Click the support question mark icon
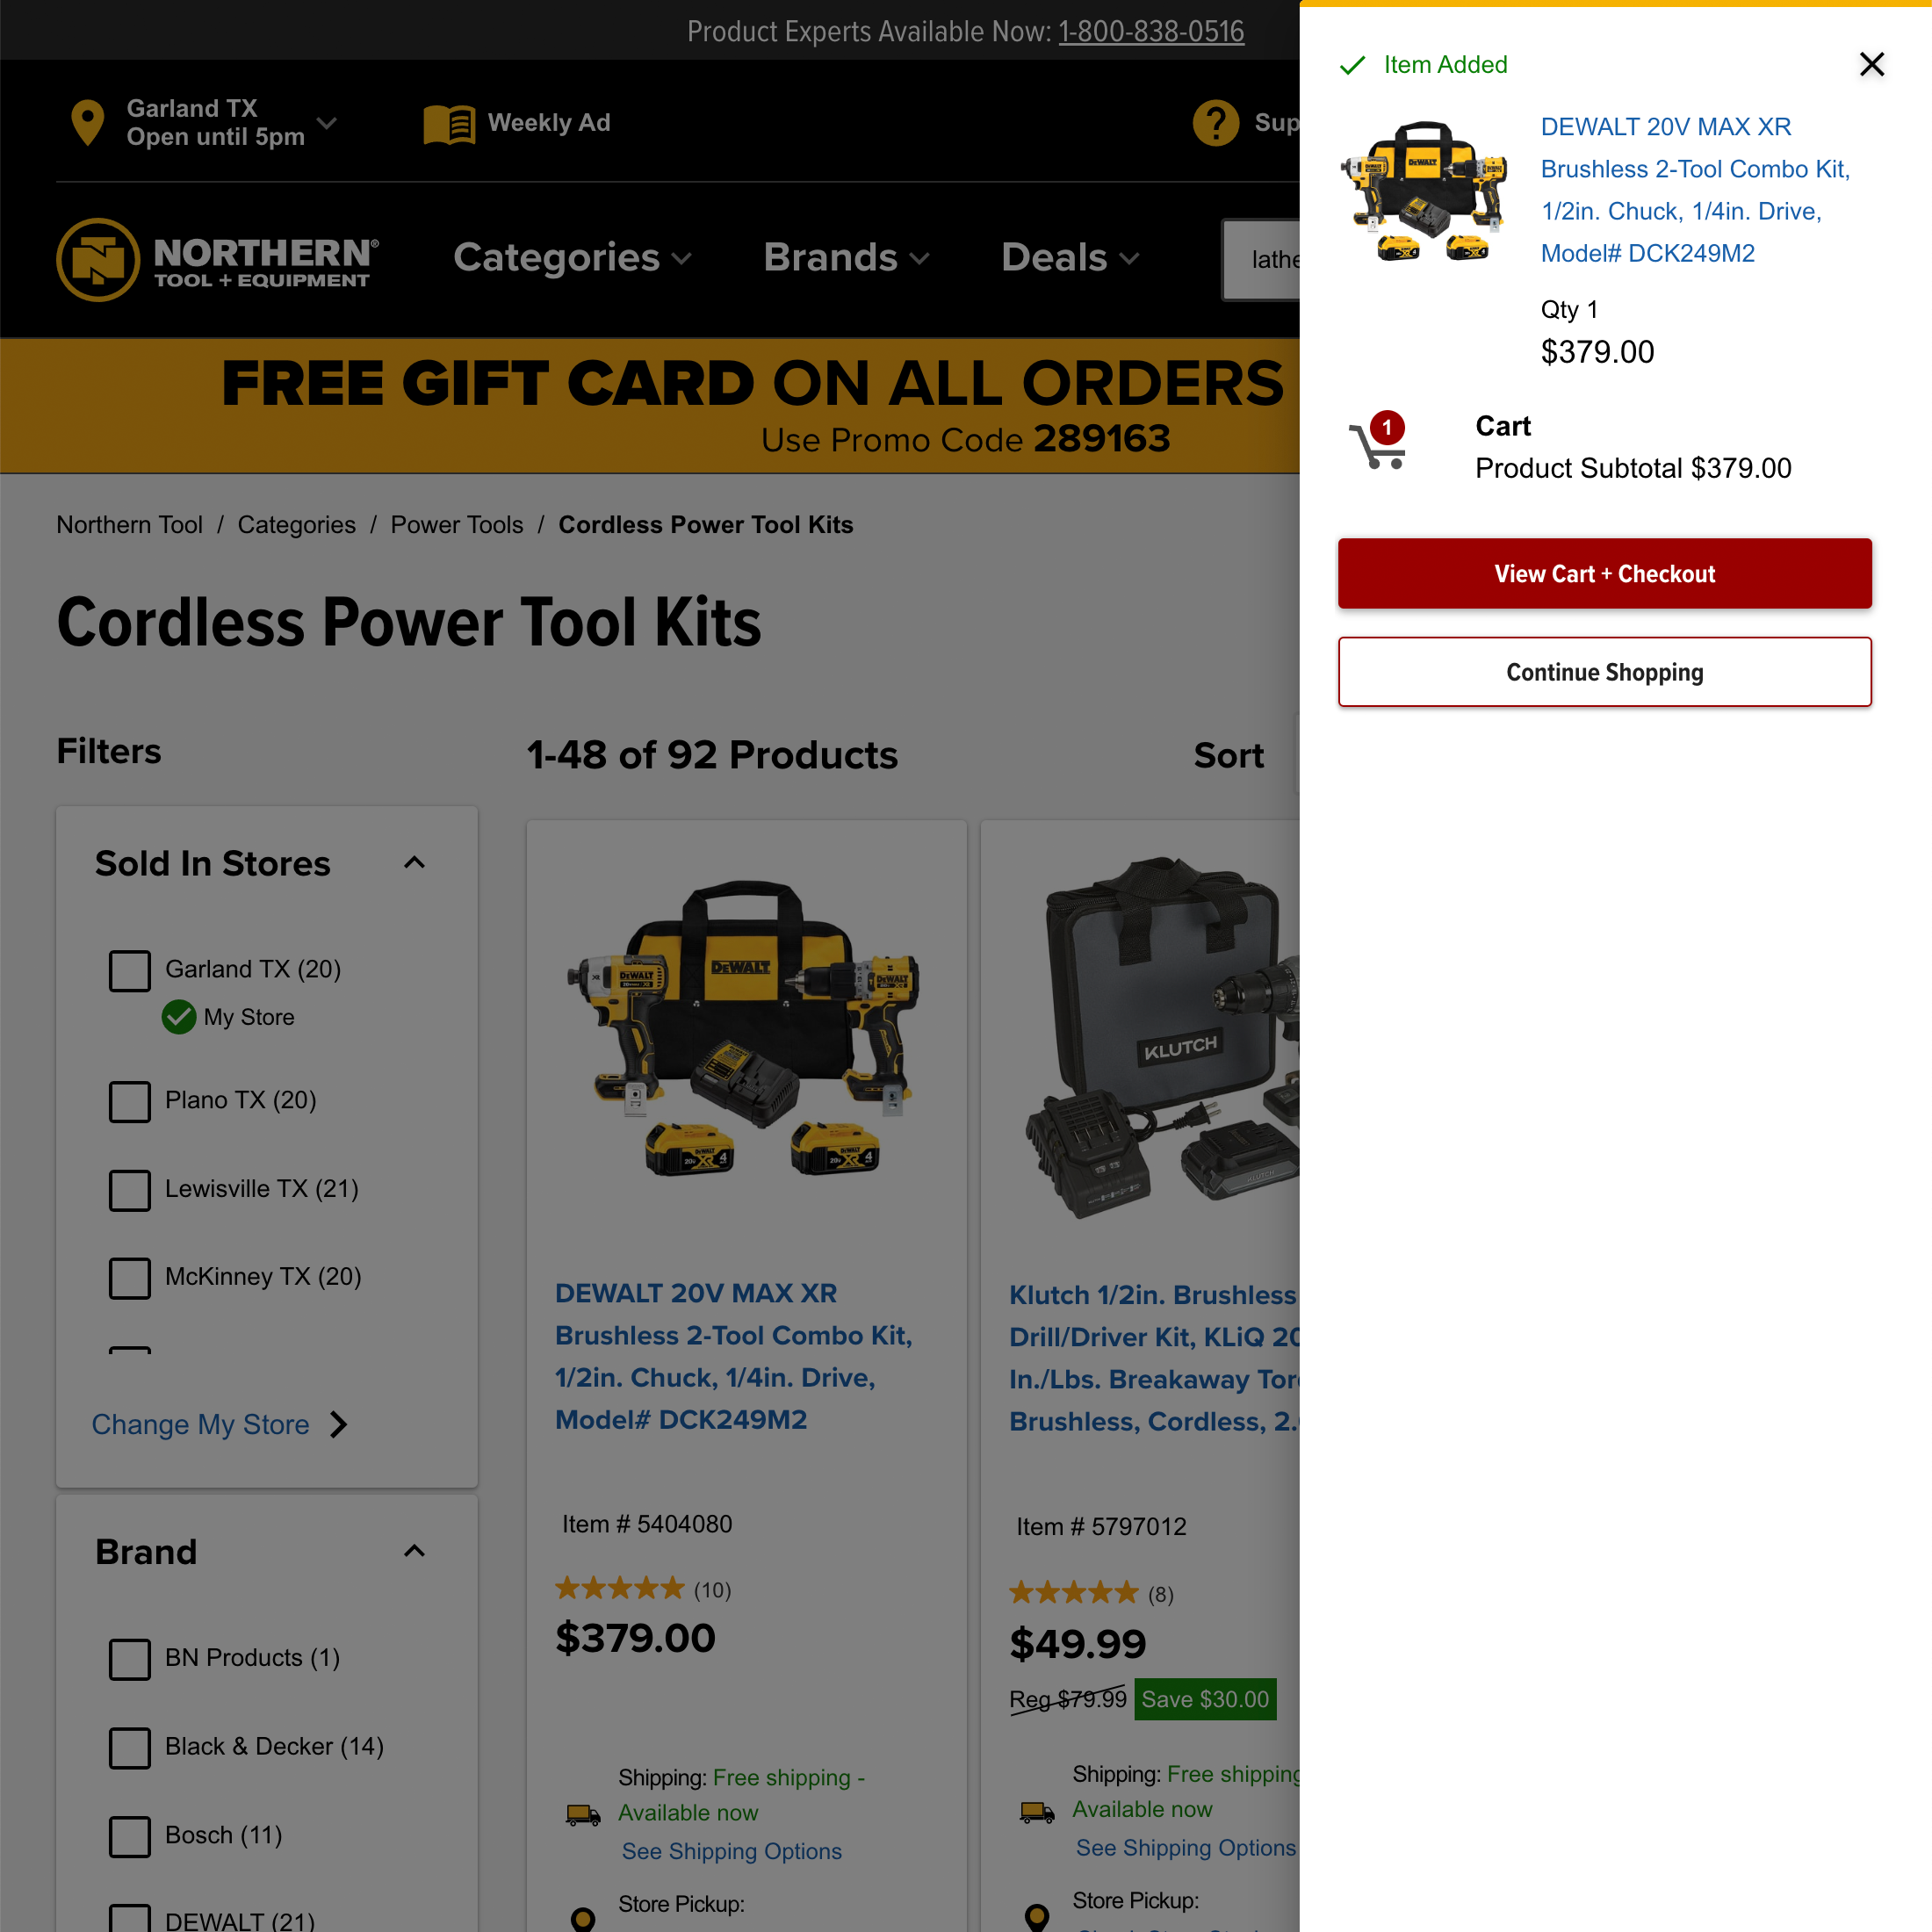The height and width of the screenshot is (1932, 1932). (1216, 123)
